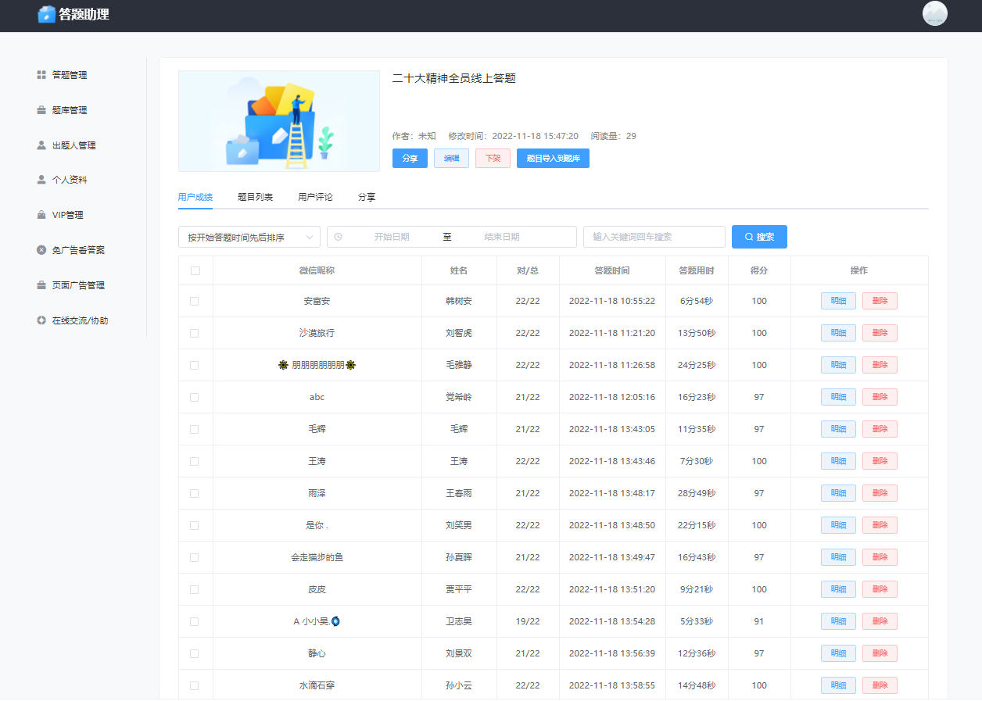Select 免广告看答案 in the sidebar
The image size is (982, 701).
(77, 249)
